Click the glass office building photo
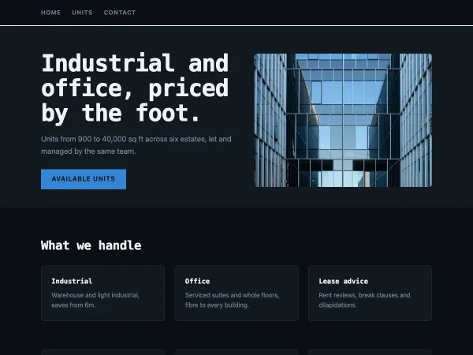 point(343,120)
